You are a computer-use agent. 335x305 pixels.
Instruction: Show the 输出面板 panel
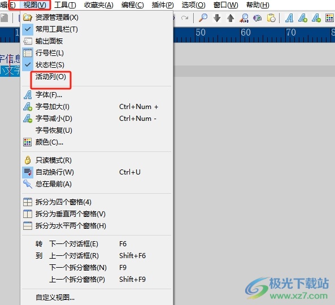pyautogui.click(x=97, y=41)
